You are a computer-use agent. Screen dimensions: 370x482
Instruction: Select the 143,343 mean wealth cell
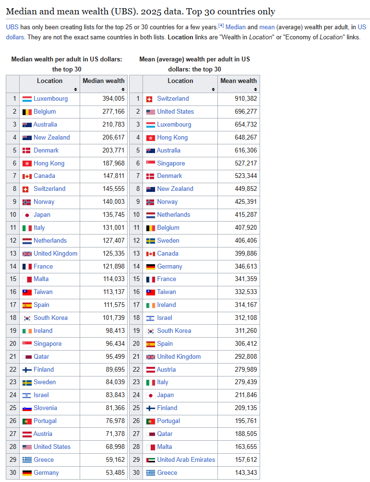click(x=239, y=473)
